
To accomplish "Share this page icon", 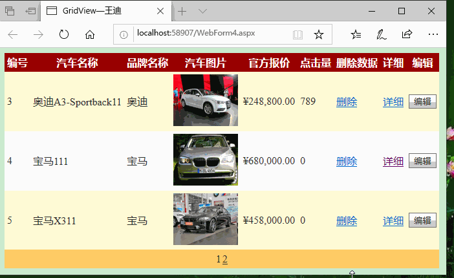I will point(407,34).
